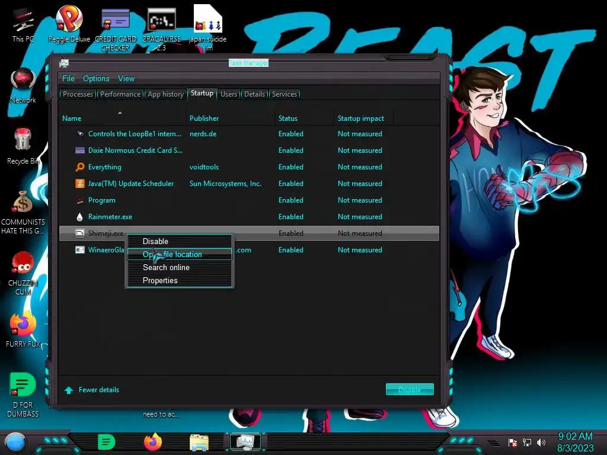Switch to the Details tab
This screenshot has height=455, width=607.
[x=254, y=94]
